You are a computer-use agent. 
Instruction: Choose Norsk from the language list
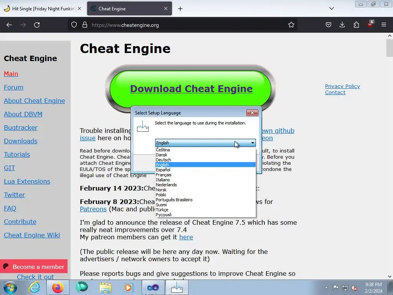pyautogui.click(x=206, y=190)
